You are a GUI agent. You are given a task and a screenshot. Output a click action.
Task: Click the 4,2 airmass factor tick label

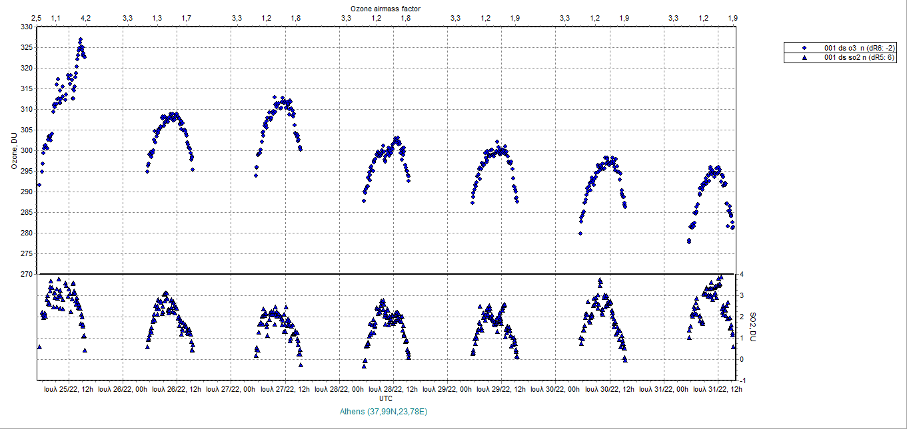coord(85,18)
